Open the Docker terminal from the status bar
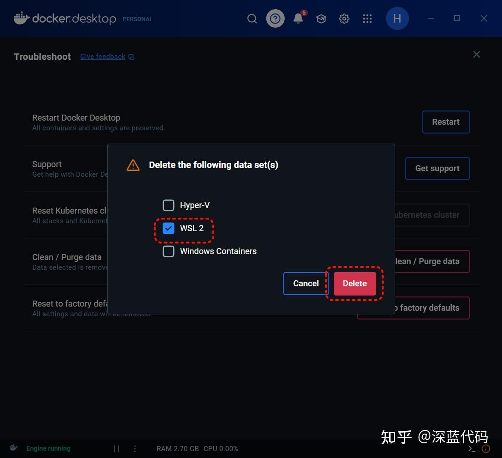The width and height of the screenshot is (502, 458). tap(471, 448)
